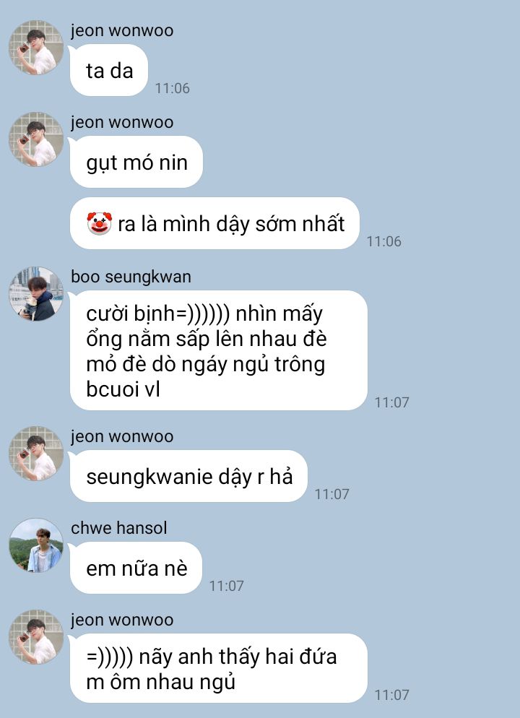Viewport: 520px width, 718px height.
Task: Select the 'ta da' message bubble
Action: point(109,70)
